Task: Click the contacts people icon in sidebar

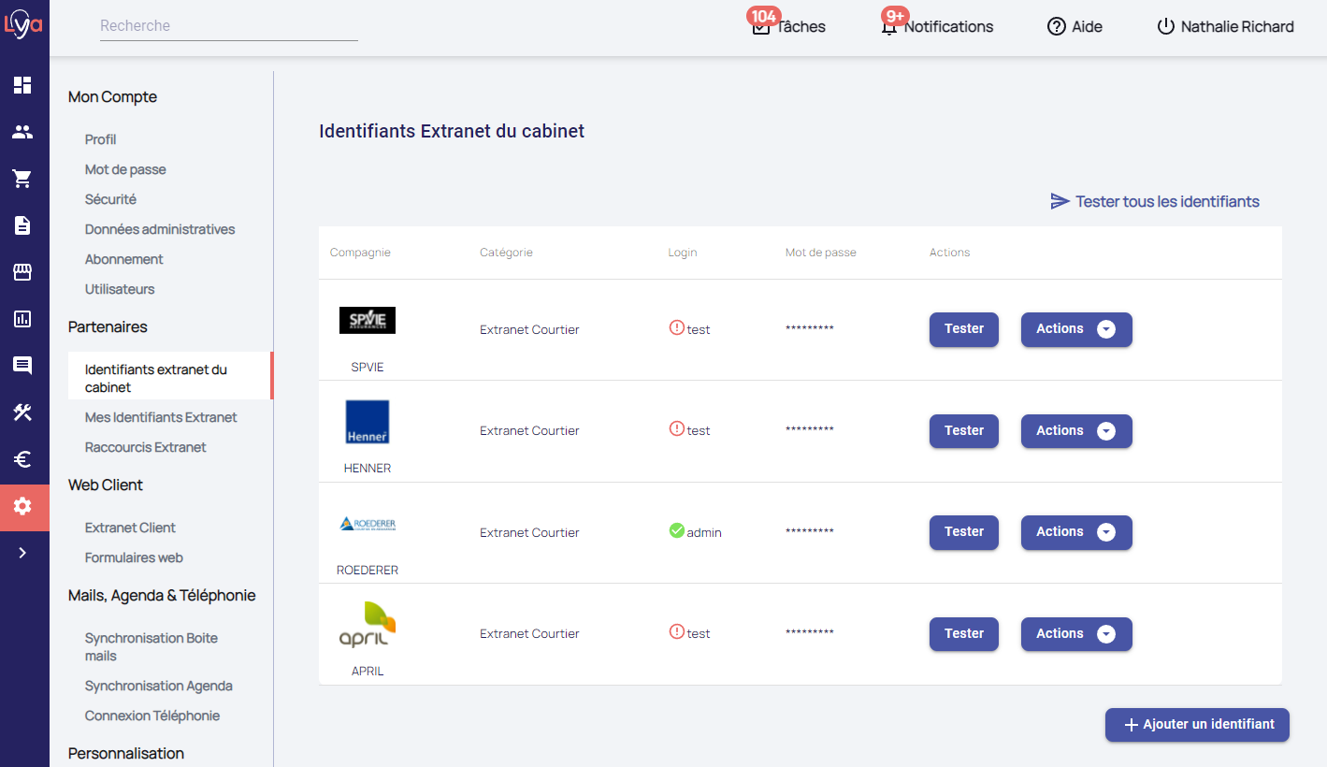Action: pyautogui.click(x=22, y=132)
